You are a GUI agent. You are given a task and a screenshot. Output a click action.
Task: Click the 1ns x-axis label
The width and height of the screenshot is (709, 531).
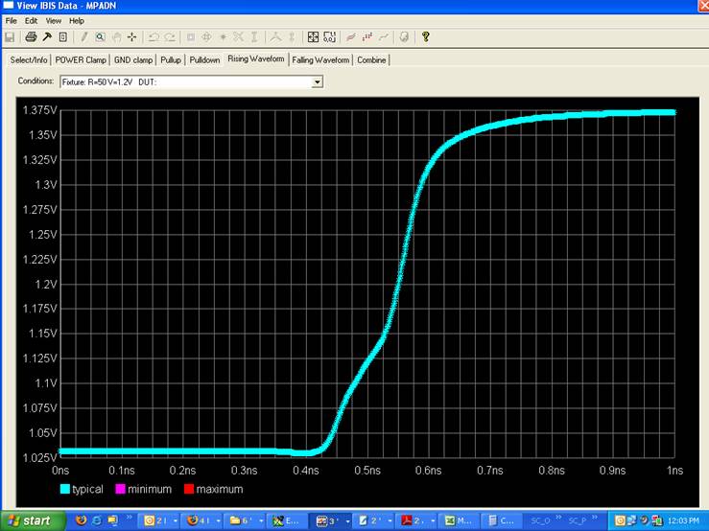(674, 471)
